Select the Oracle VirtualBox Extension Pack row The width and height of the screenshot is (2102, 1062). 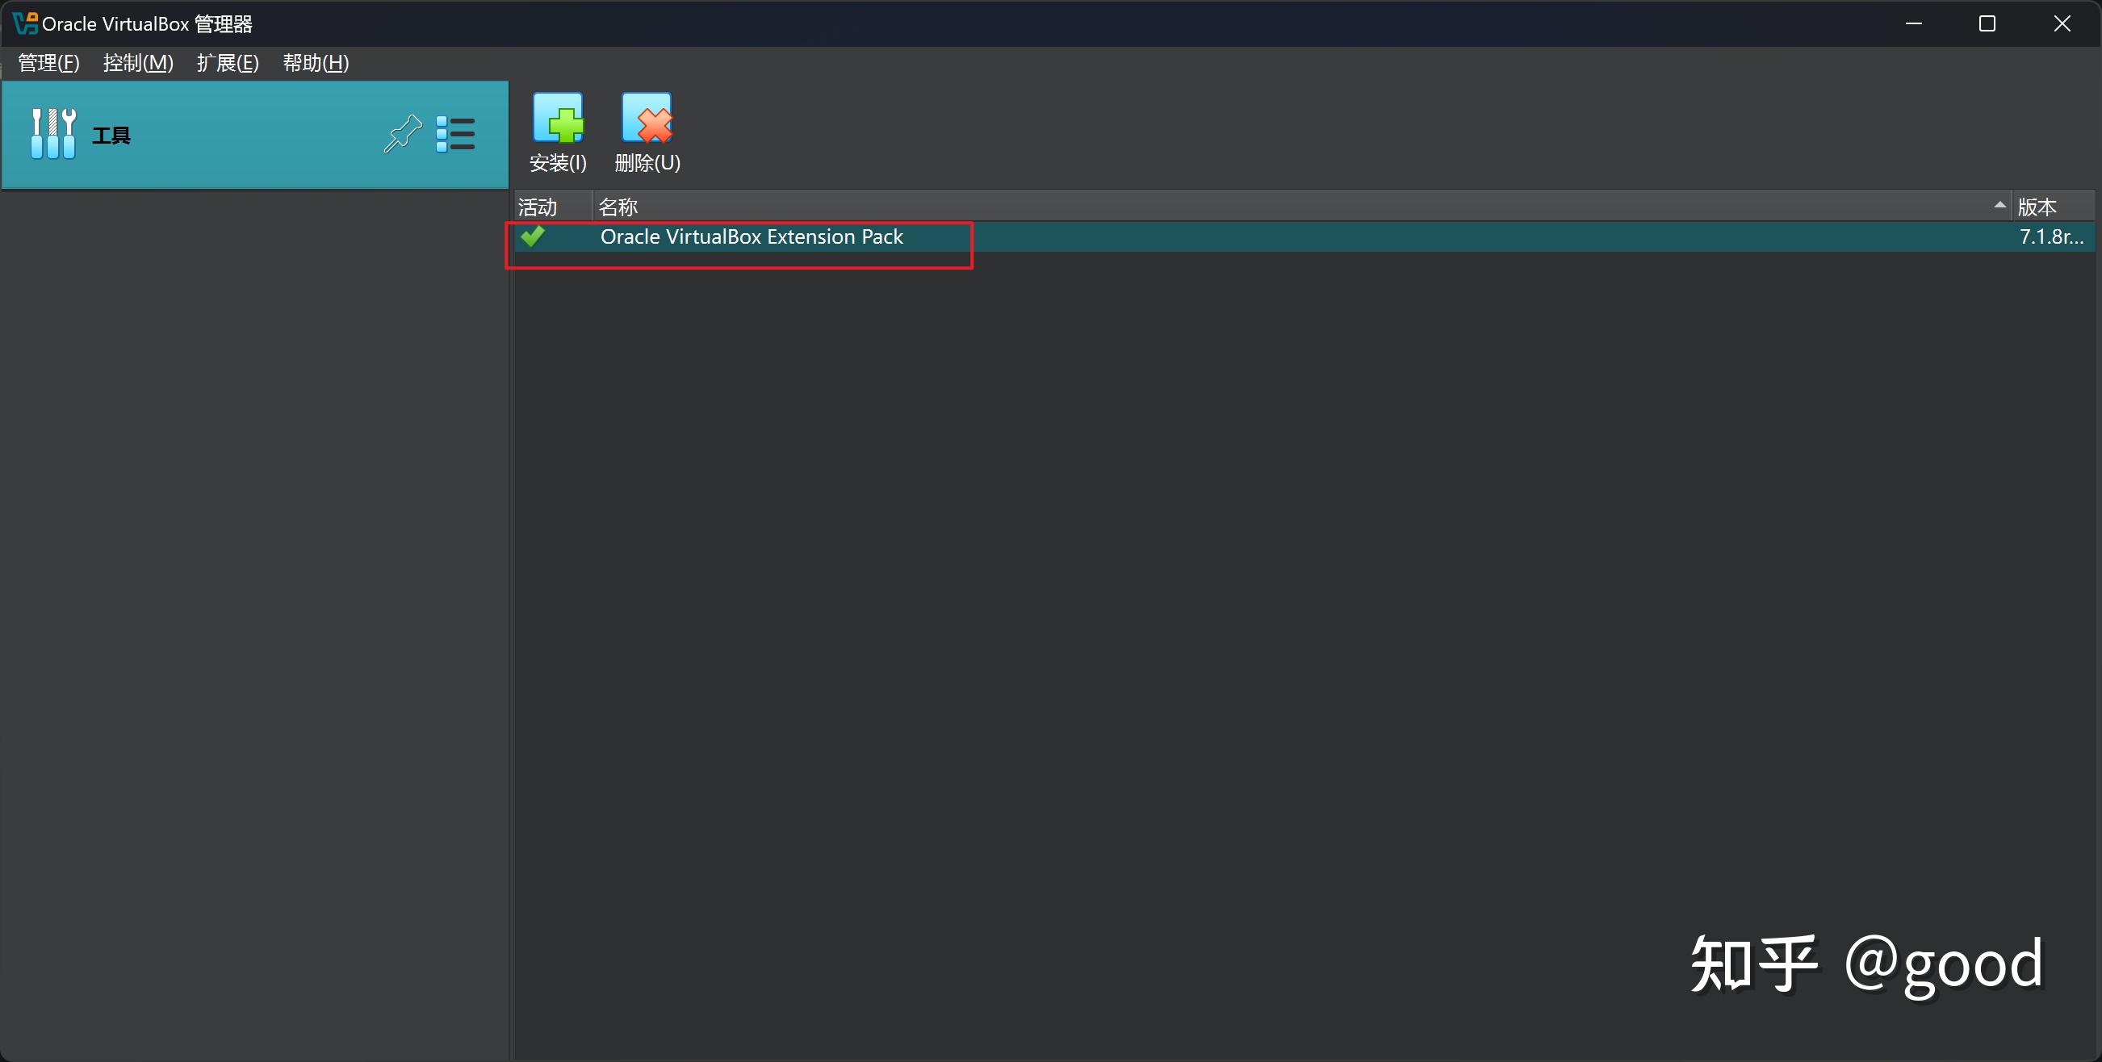point(752,236)
